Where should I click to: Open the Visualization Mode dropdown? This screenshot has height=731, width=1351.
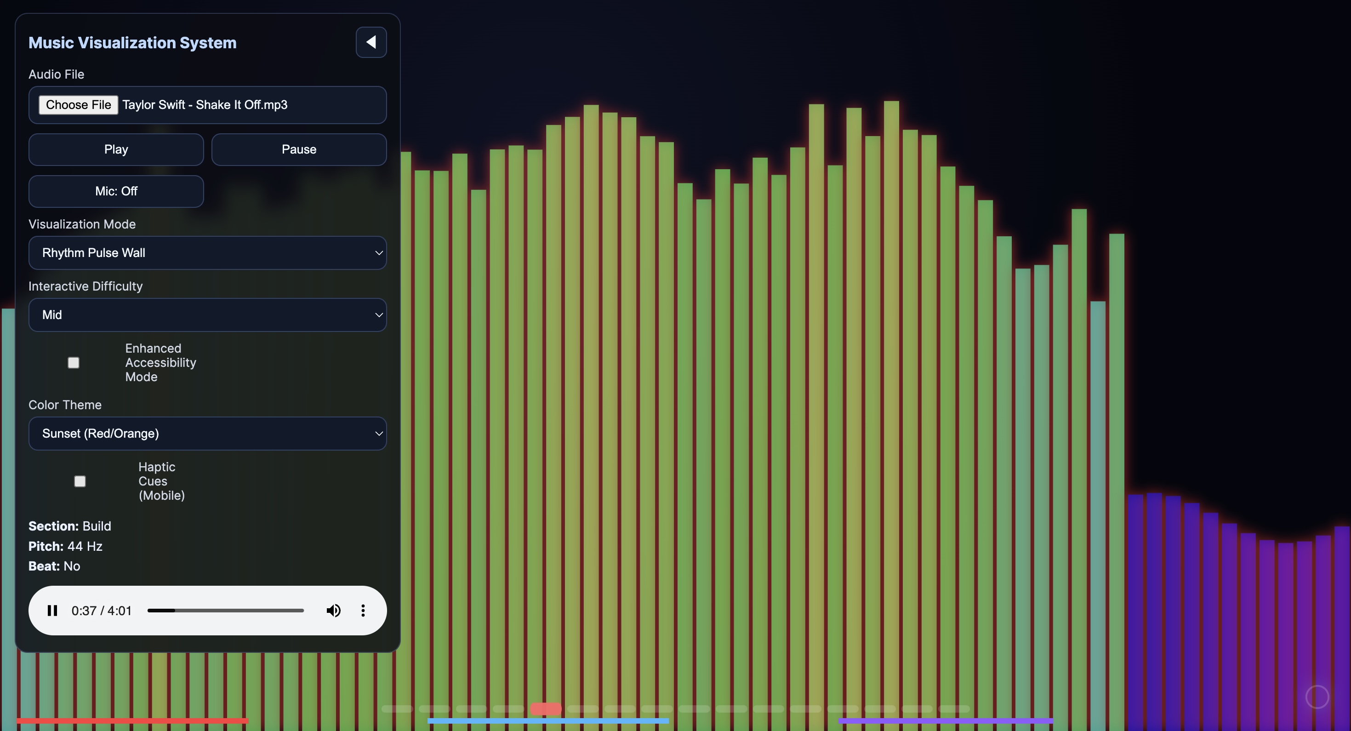click(207, 253)
